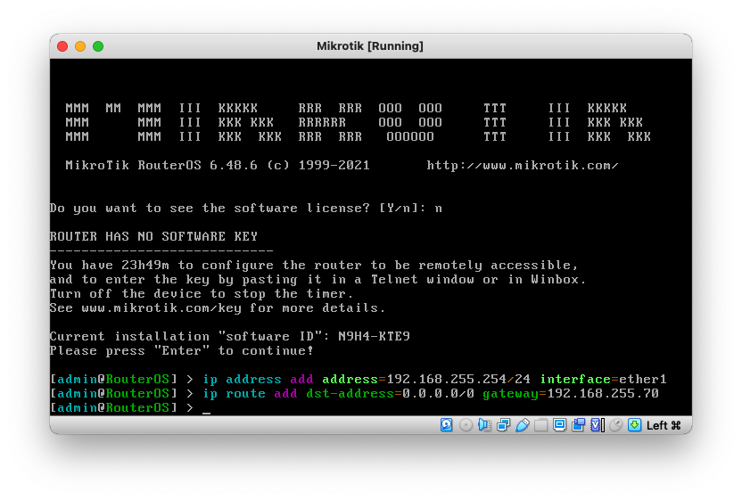Click the keyboard capture arrow icon
The image size is (742, 500).
pyautogui.click(x=634, y=425)
